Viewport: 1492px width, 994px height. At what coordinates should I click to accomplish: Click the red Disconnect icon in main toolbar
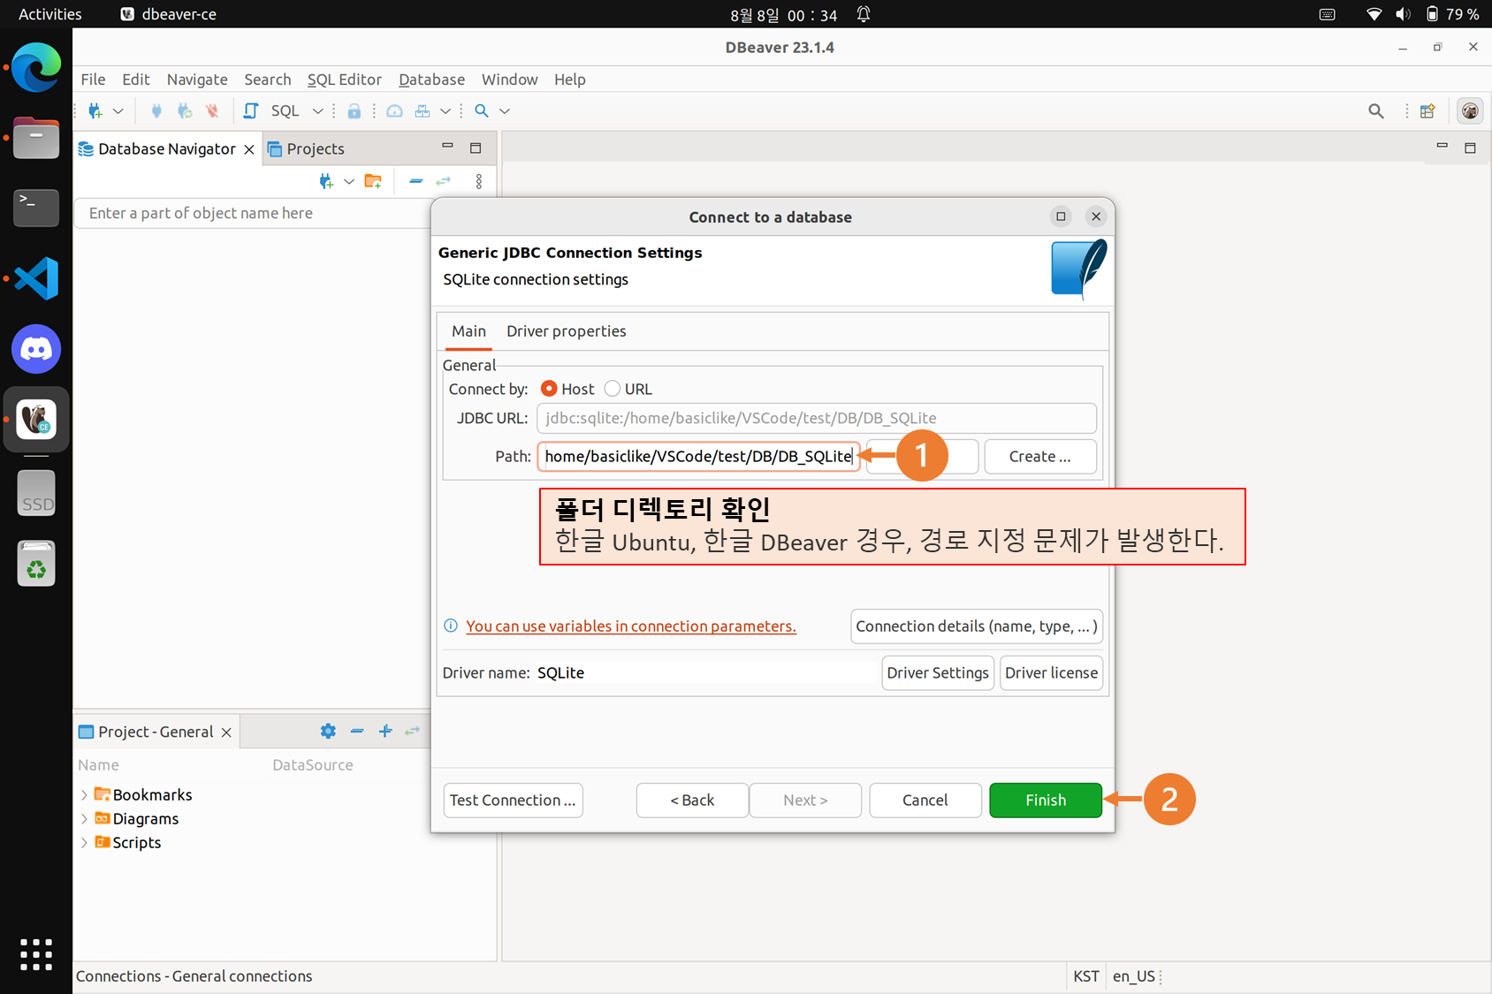(x=212, y=110)
